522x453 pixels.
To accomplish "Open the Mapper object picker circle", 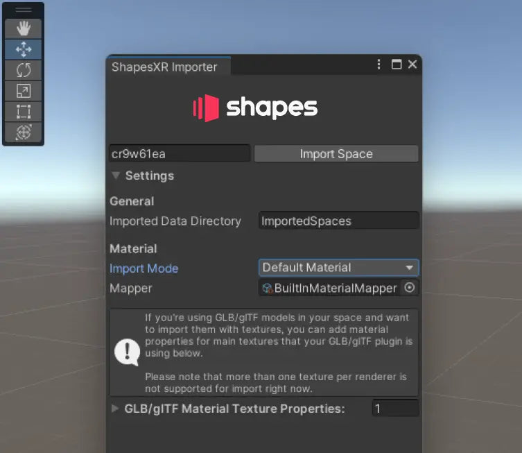I will (x=410, y=287).
